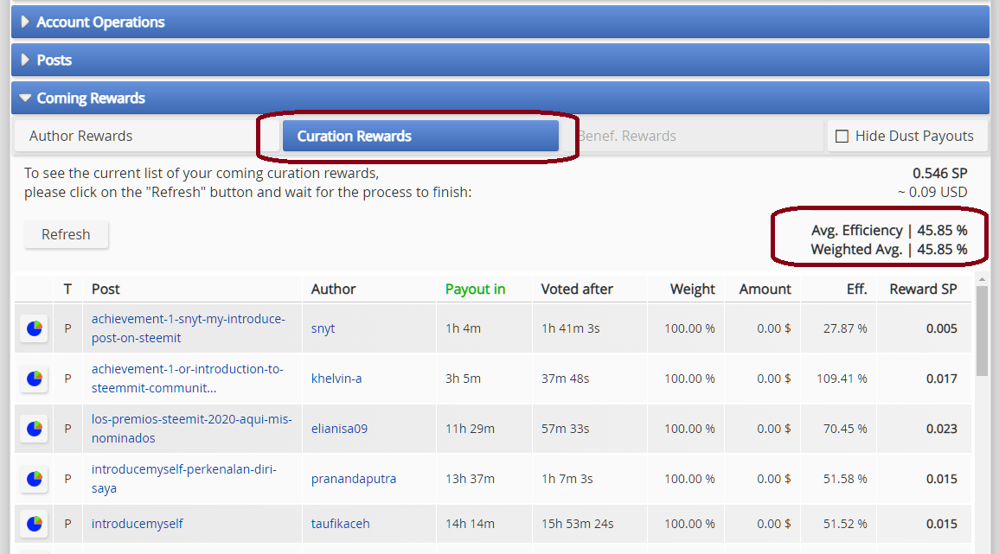Open post achievement-1-or-introduction-to-steemmit-communit...
The width and height of the screenshot is (999, 554).
coord(188,379)
